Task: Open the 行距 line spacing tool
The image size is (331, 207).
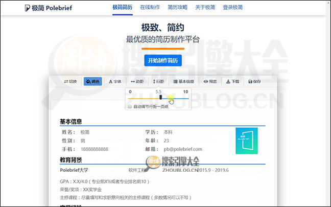Action: (158, 81)
